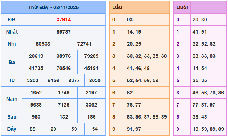
Task: Select the ĐB prize row label
Action: (12, 20)
